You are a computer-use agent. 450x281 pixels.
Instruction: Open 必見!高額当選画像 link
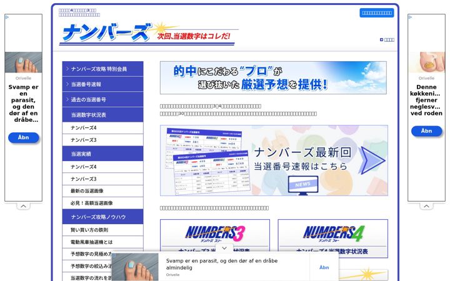coord(102,203)
